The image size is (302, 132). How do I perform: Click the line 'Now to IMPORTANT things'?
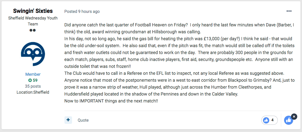point(111,101)
